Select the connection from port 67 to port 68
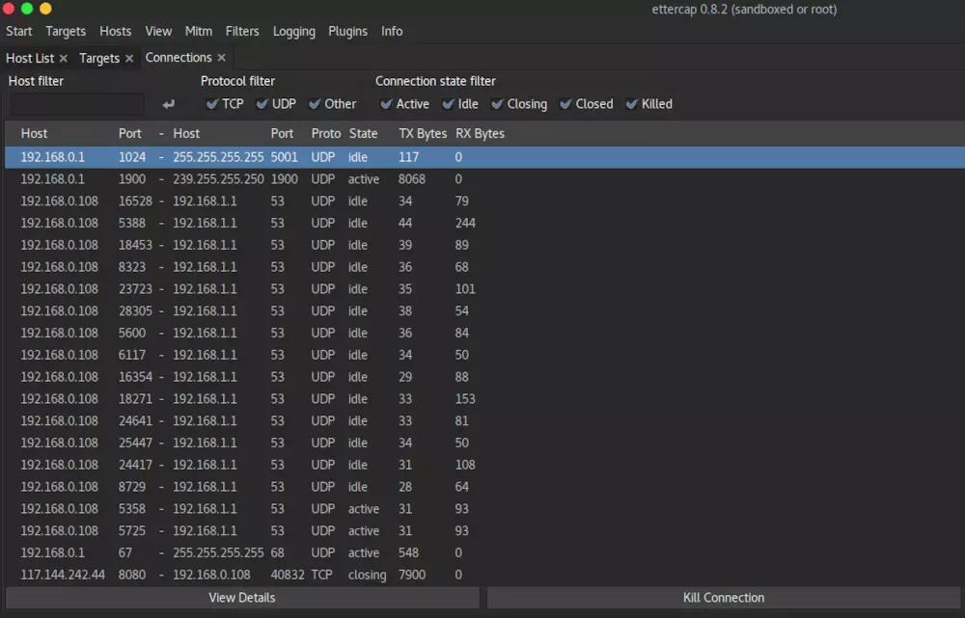Viewport: 965px width, 618px height. [x=485, y=552]
